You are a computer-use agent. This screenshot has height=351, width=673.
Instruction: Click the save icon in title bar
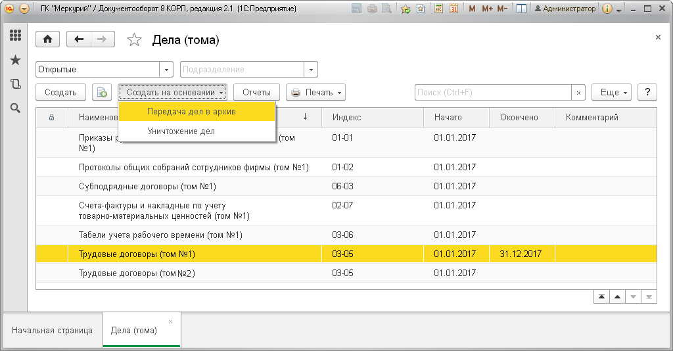tap(356, 9)
